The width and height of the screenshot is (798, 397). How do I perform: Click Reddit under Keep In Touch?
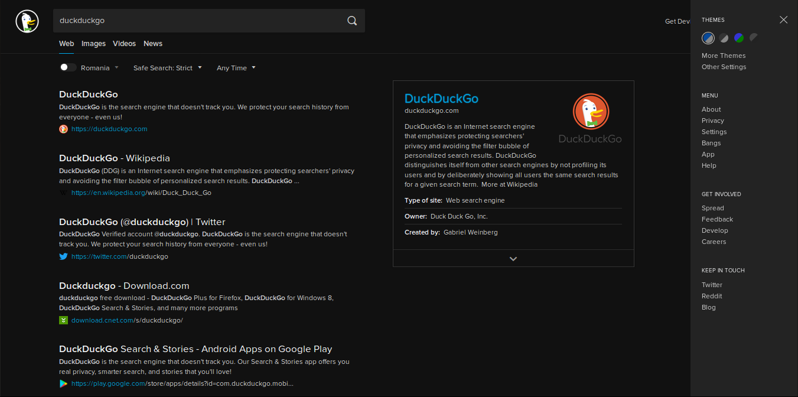712,296
